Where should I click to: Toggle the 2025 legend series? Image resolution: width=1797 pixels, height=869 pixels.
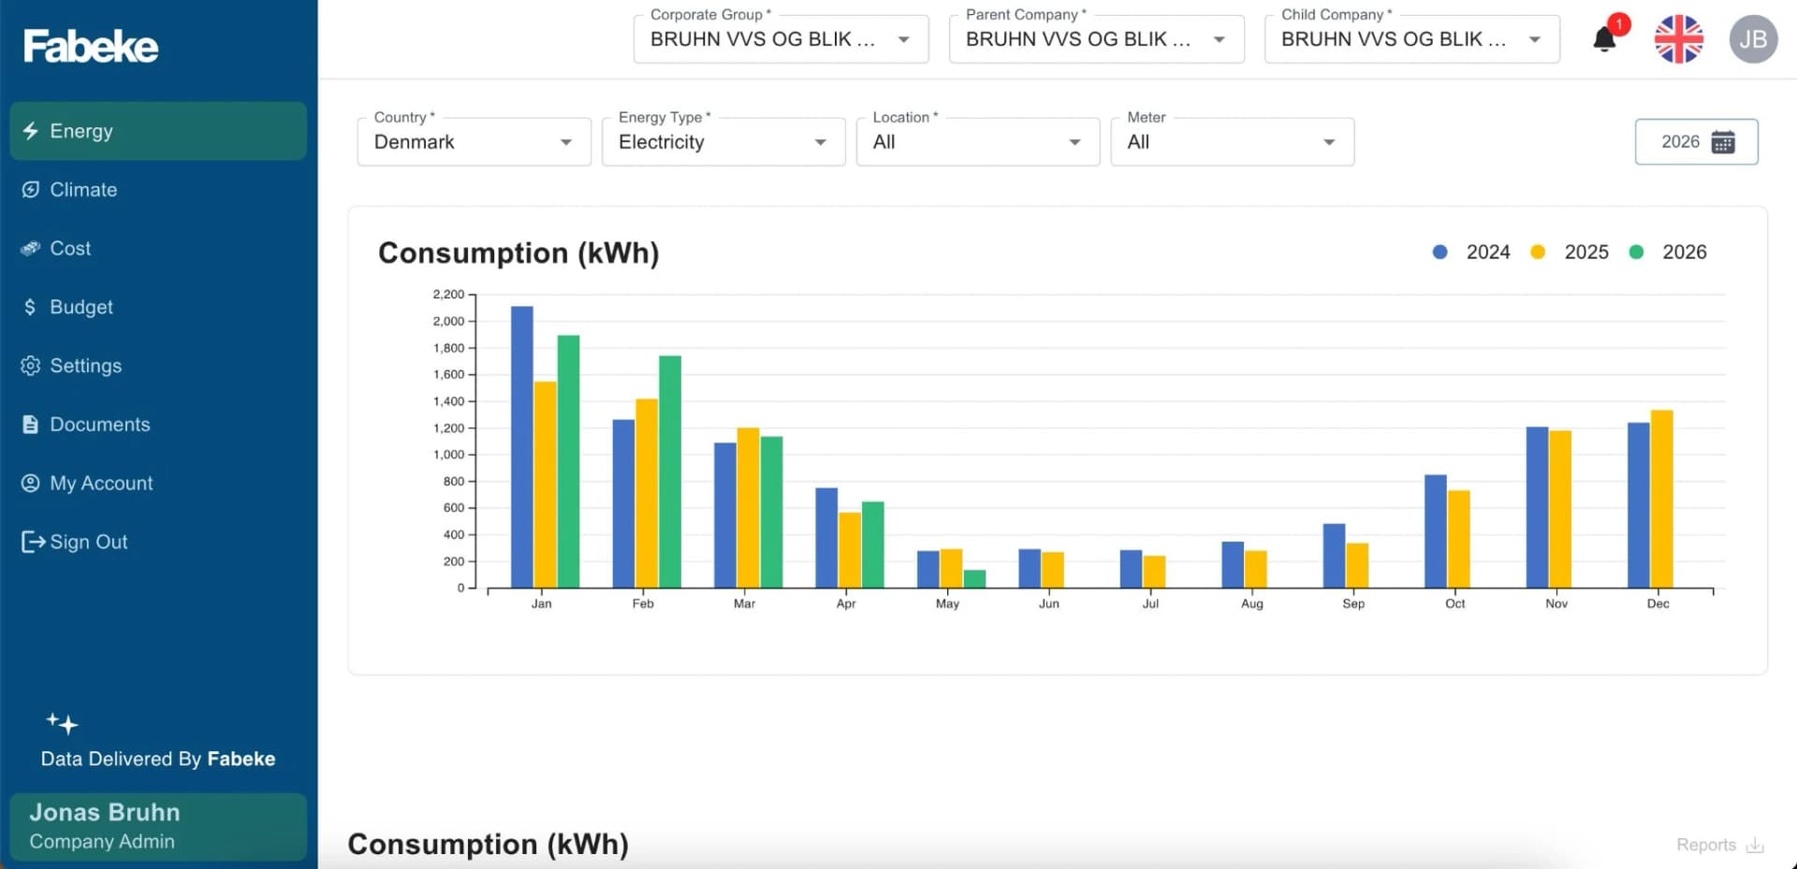tap(1570, 253)
